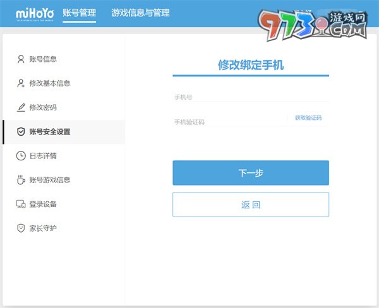Select 修改密码 text in sidebar
379x308 pixels.
point(43,107)
